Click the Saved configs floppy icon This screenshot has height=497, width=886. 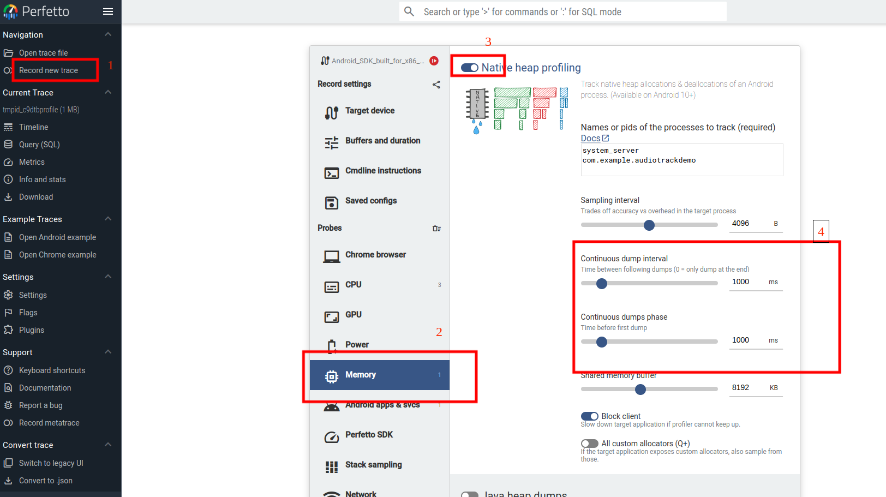(332, 203)
